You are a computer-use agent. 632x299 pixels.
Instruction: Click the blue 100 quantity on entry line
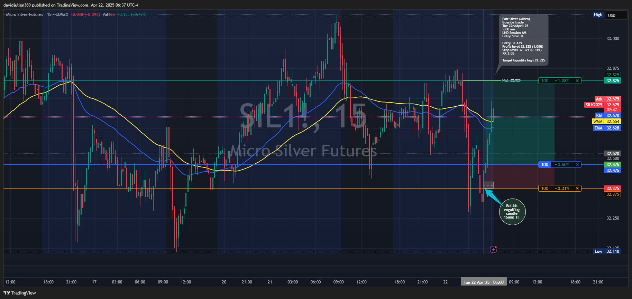[x=545, y=165]
